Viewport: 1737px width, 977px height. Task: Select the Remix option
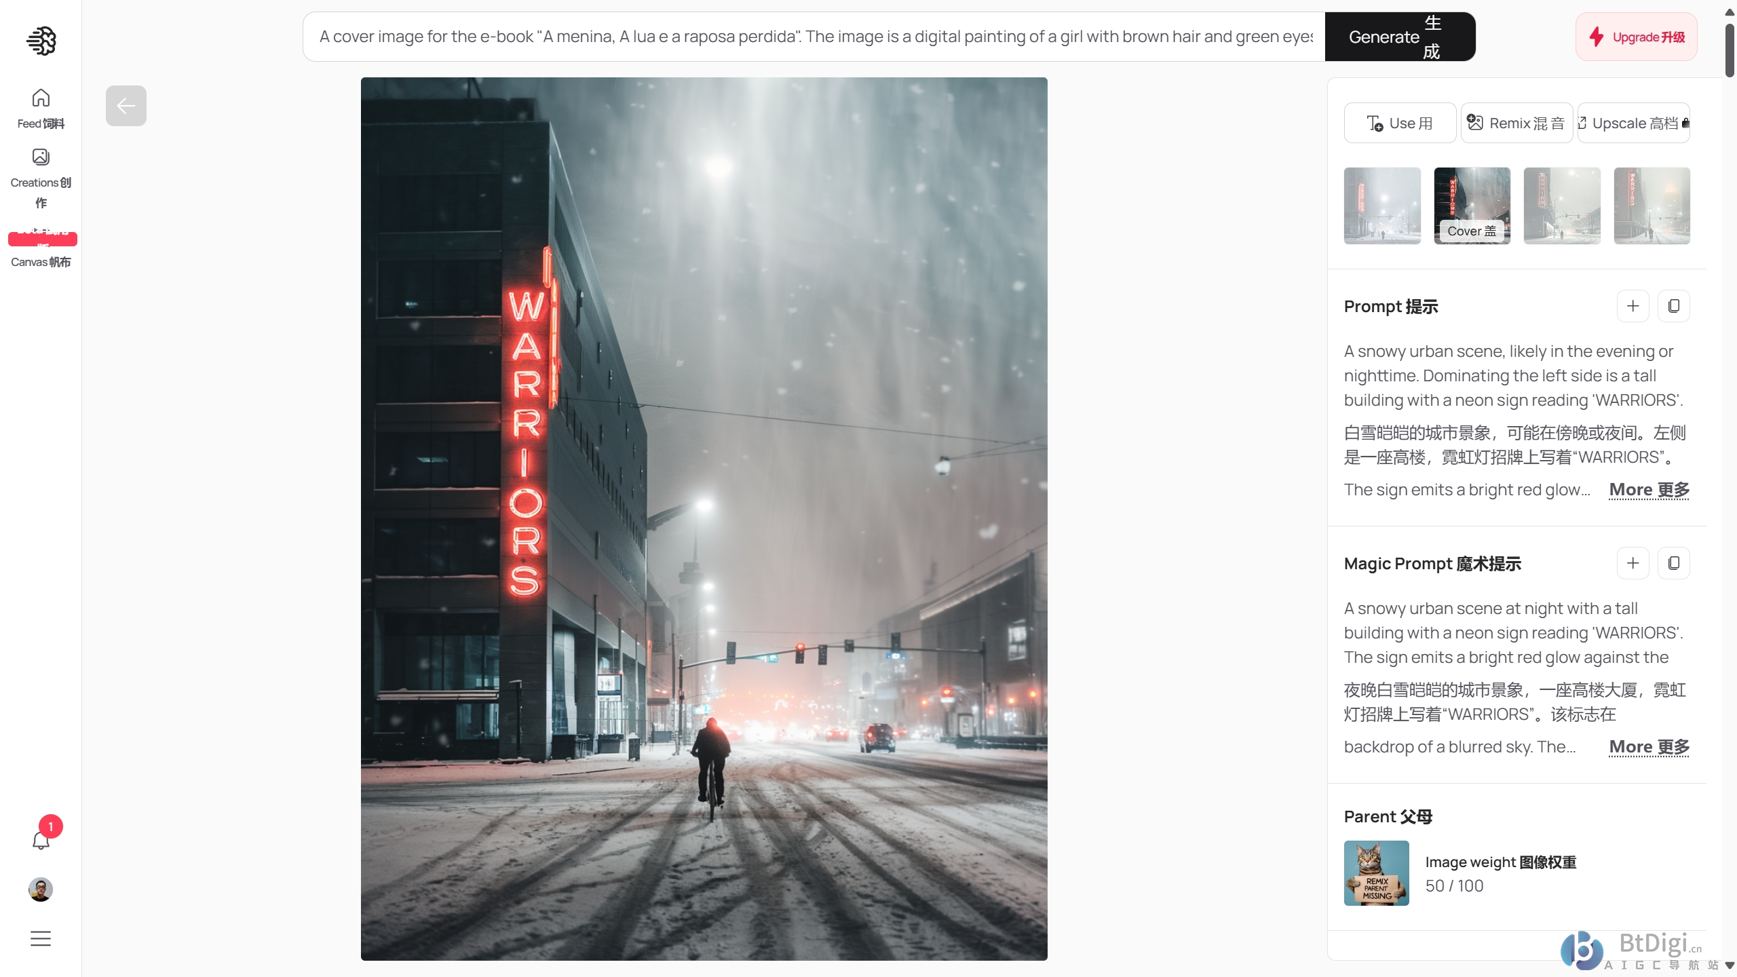pos(1516,123)
